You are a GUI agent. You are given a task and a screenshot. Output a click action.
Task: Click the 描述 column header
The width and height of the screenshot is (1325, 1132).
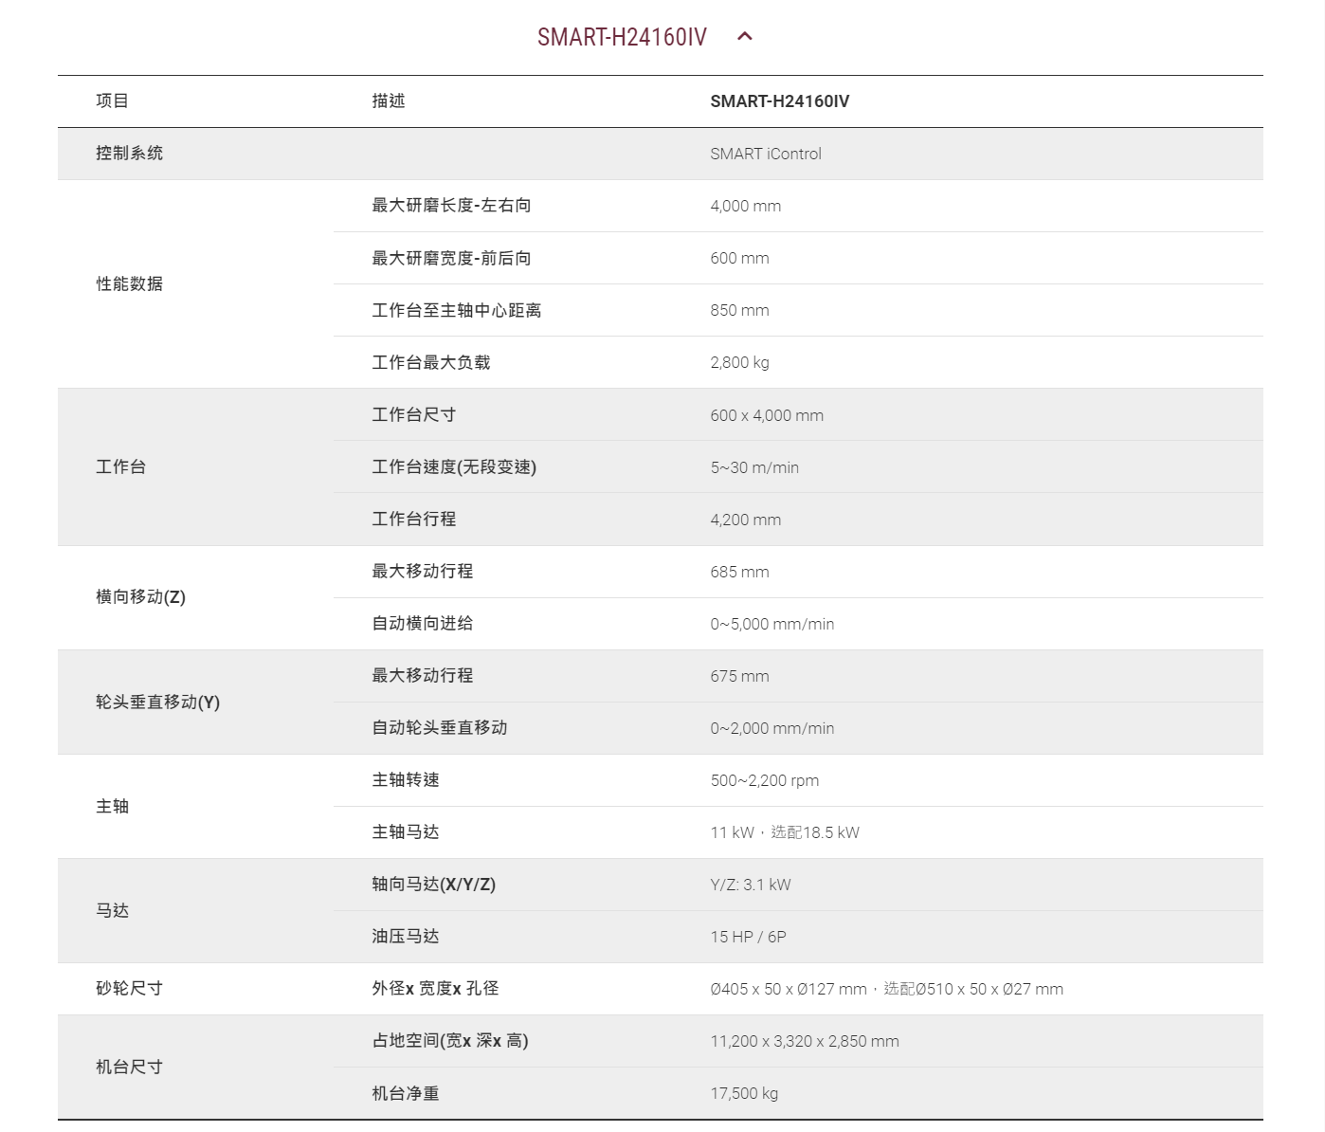coord(389,100)
